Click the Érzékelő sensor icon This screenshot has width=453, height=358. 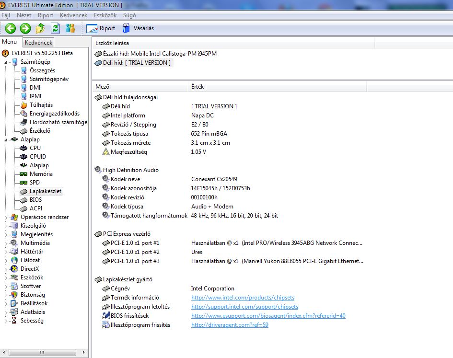(x=23, y=131)
